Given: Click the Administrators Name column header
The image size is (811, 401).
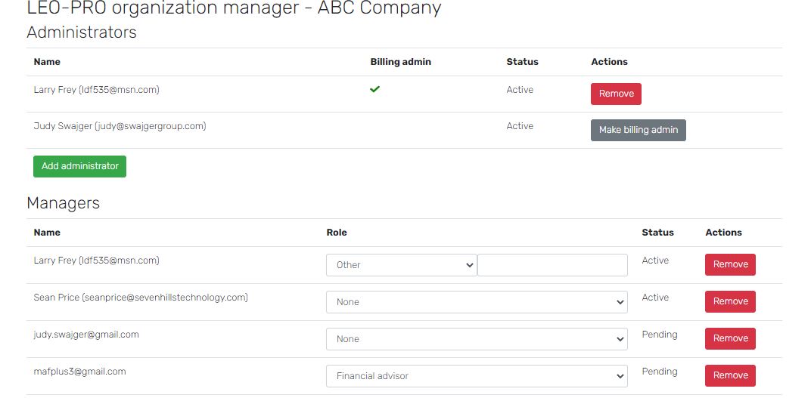Looking at the screenshot, I should [x=47, y=62].
